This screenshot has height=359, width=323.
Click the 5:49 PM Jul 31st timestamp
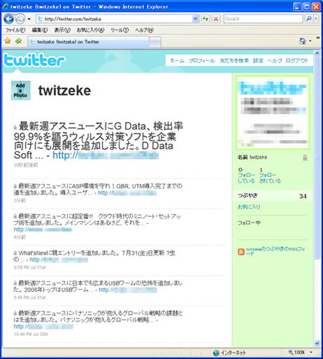coord(29,297)
